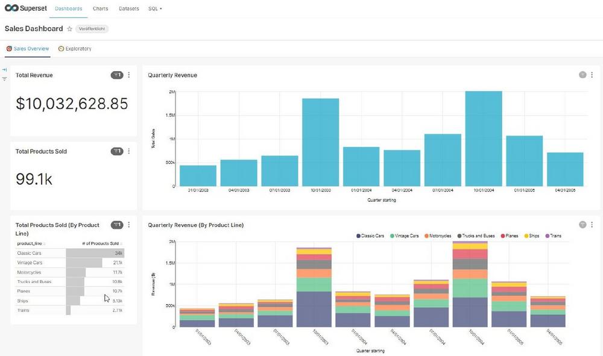Click the filter badge on Total Products Sold

(117, 151)
